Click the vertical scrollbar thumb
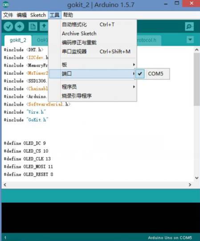Image resolution: width=200 pixels, height=241 pixels. [197, 79]
